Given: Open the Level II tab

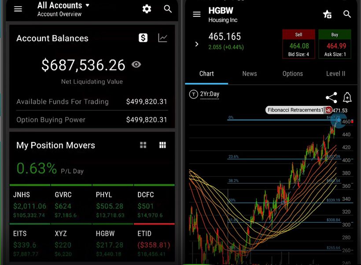Looking at the screenshot, I should pos(335,74).
